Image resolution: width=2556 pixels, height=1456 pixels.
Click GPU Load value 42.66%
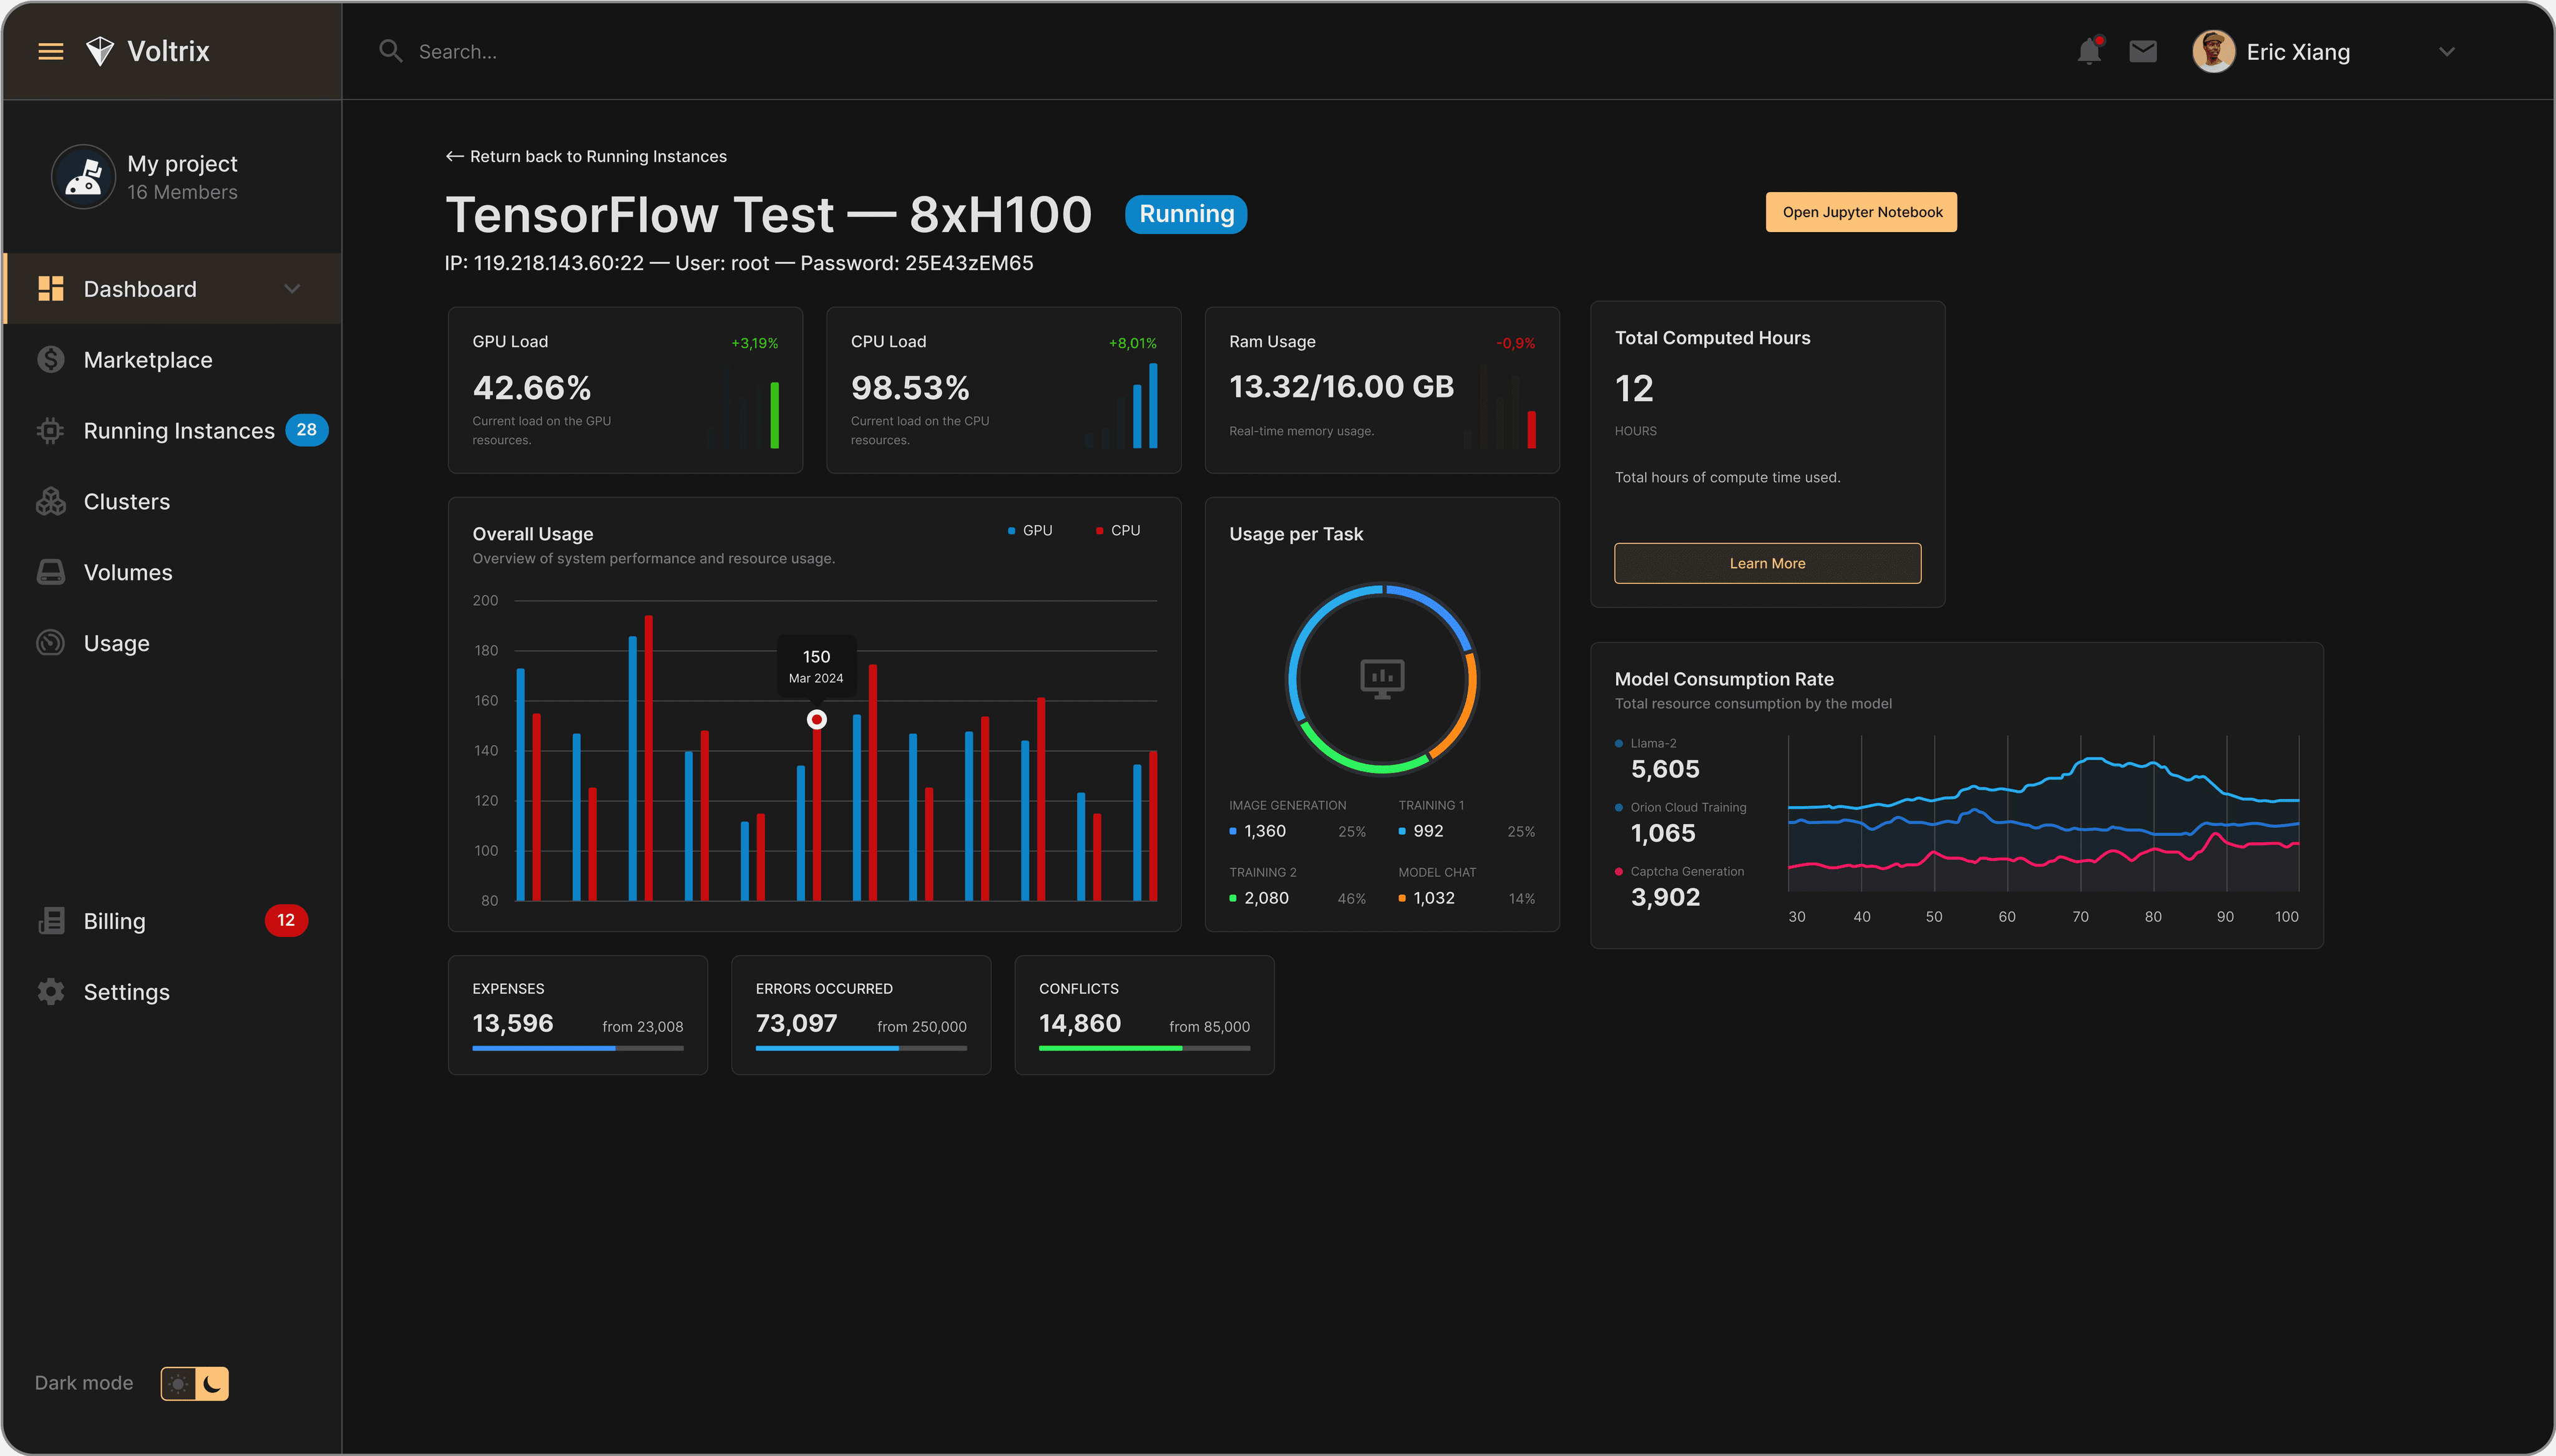pyautogui.click(x=532, y=387)
